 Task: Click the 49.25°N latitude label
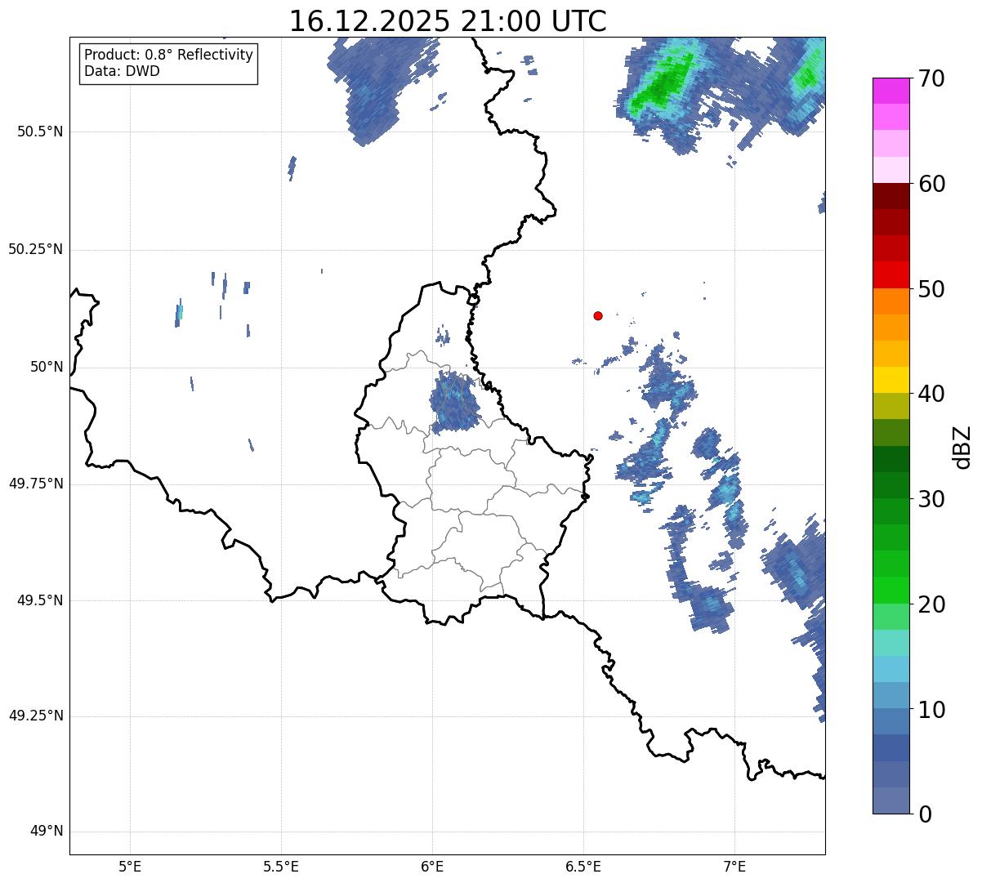pyautogui.click(x=35, y=716)
